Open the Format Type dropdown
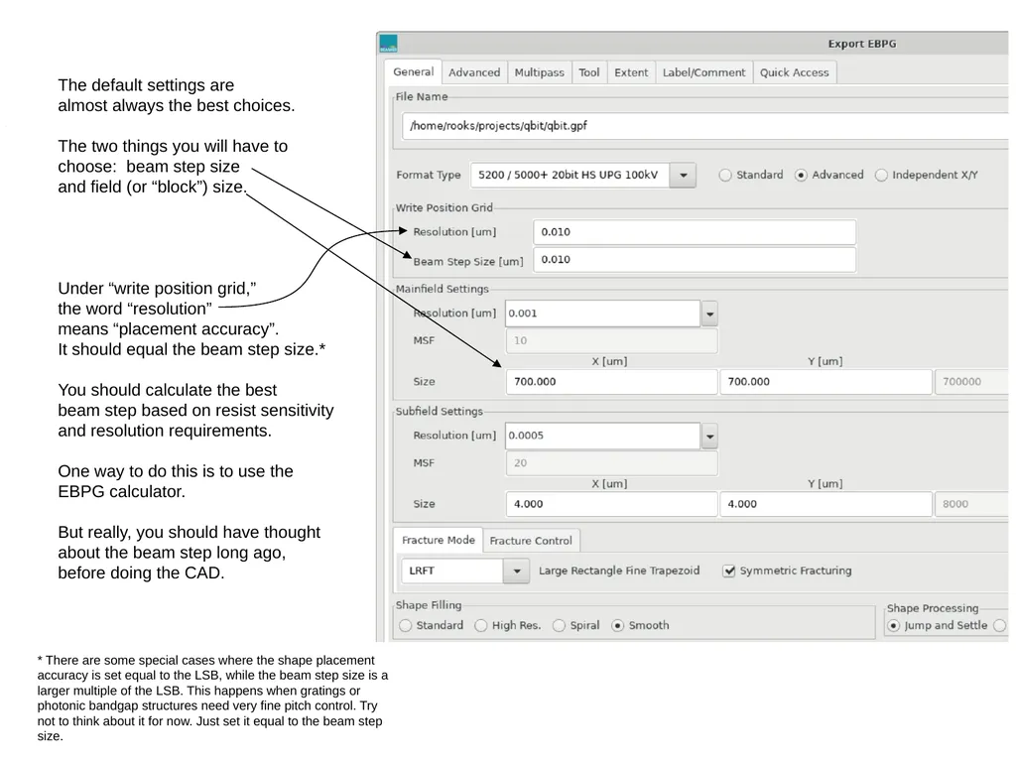This screenshot has height=762, width=1016. [683, 175]
